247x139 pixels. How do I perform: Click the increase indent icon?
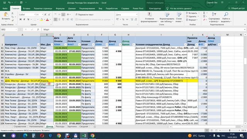click(x=71, y=19)
